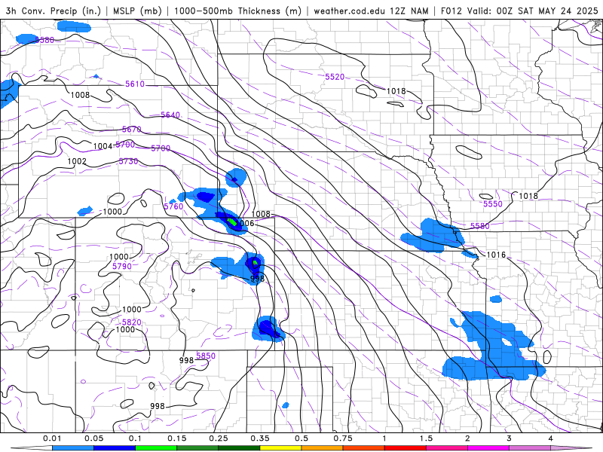Click the 'weather.cod.edu' source text in header
Viewport: 603px width, 452px height.
[348, 11]
